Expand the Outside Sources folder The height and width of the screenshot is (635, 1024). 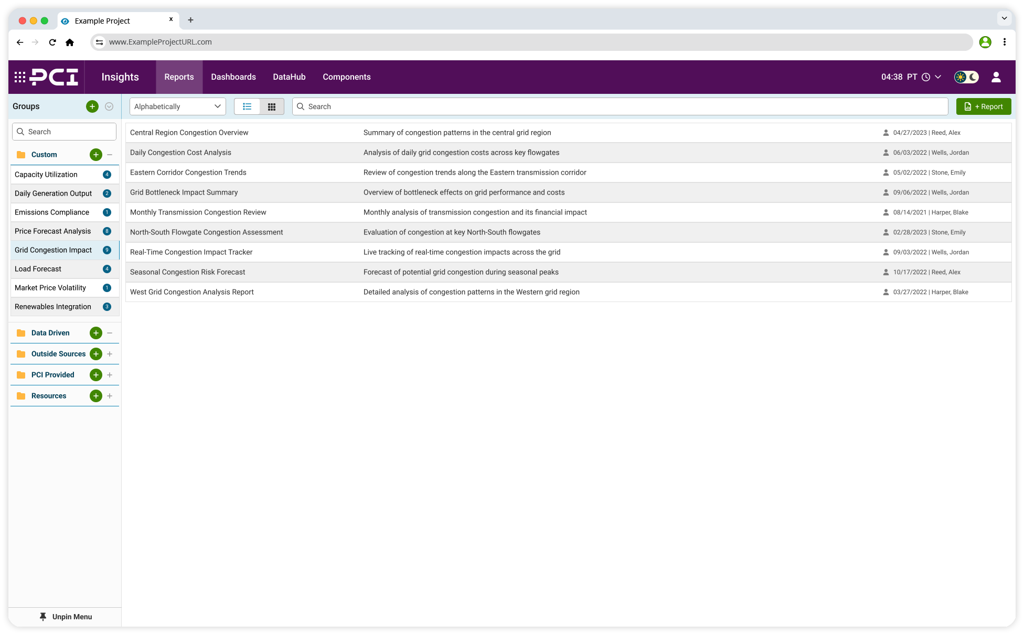pyautogui.click(x=110, y=353)
